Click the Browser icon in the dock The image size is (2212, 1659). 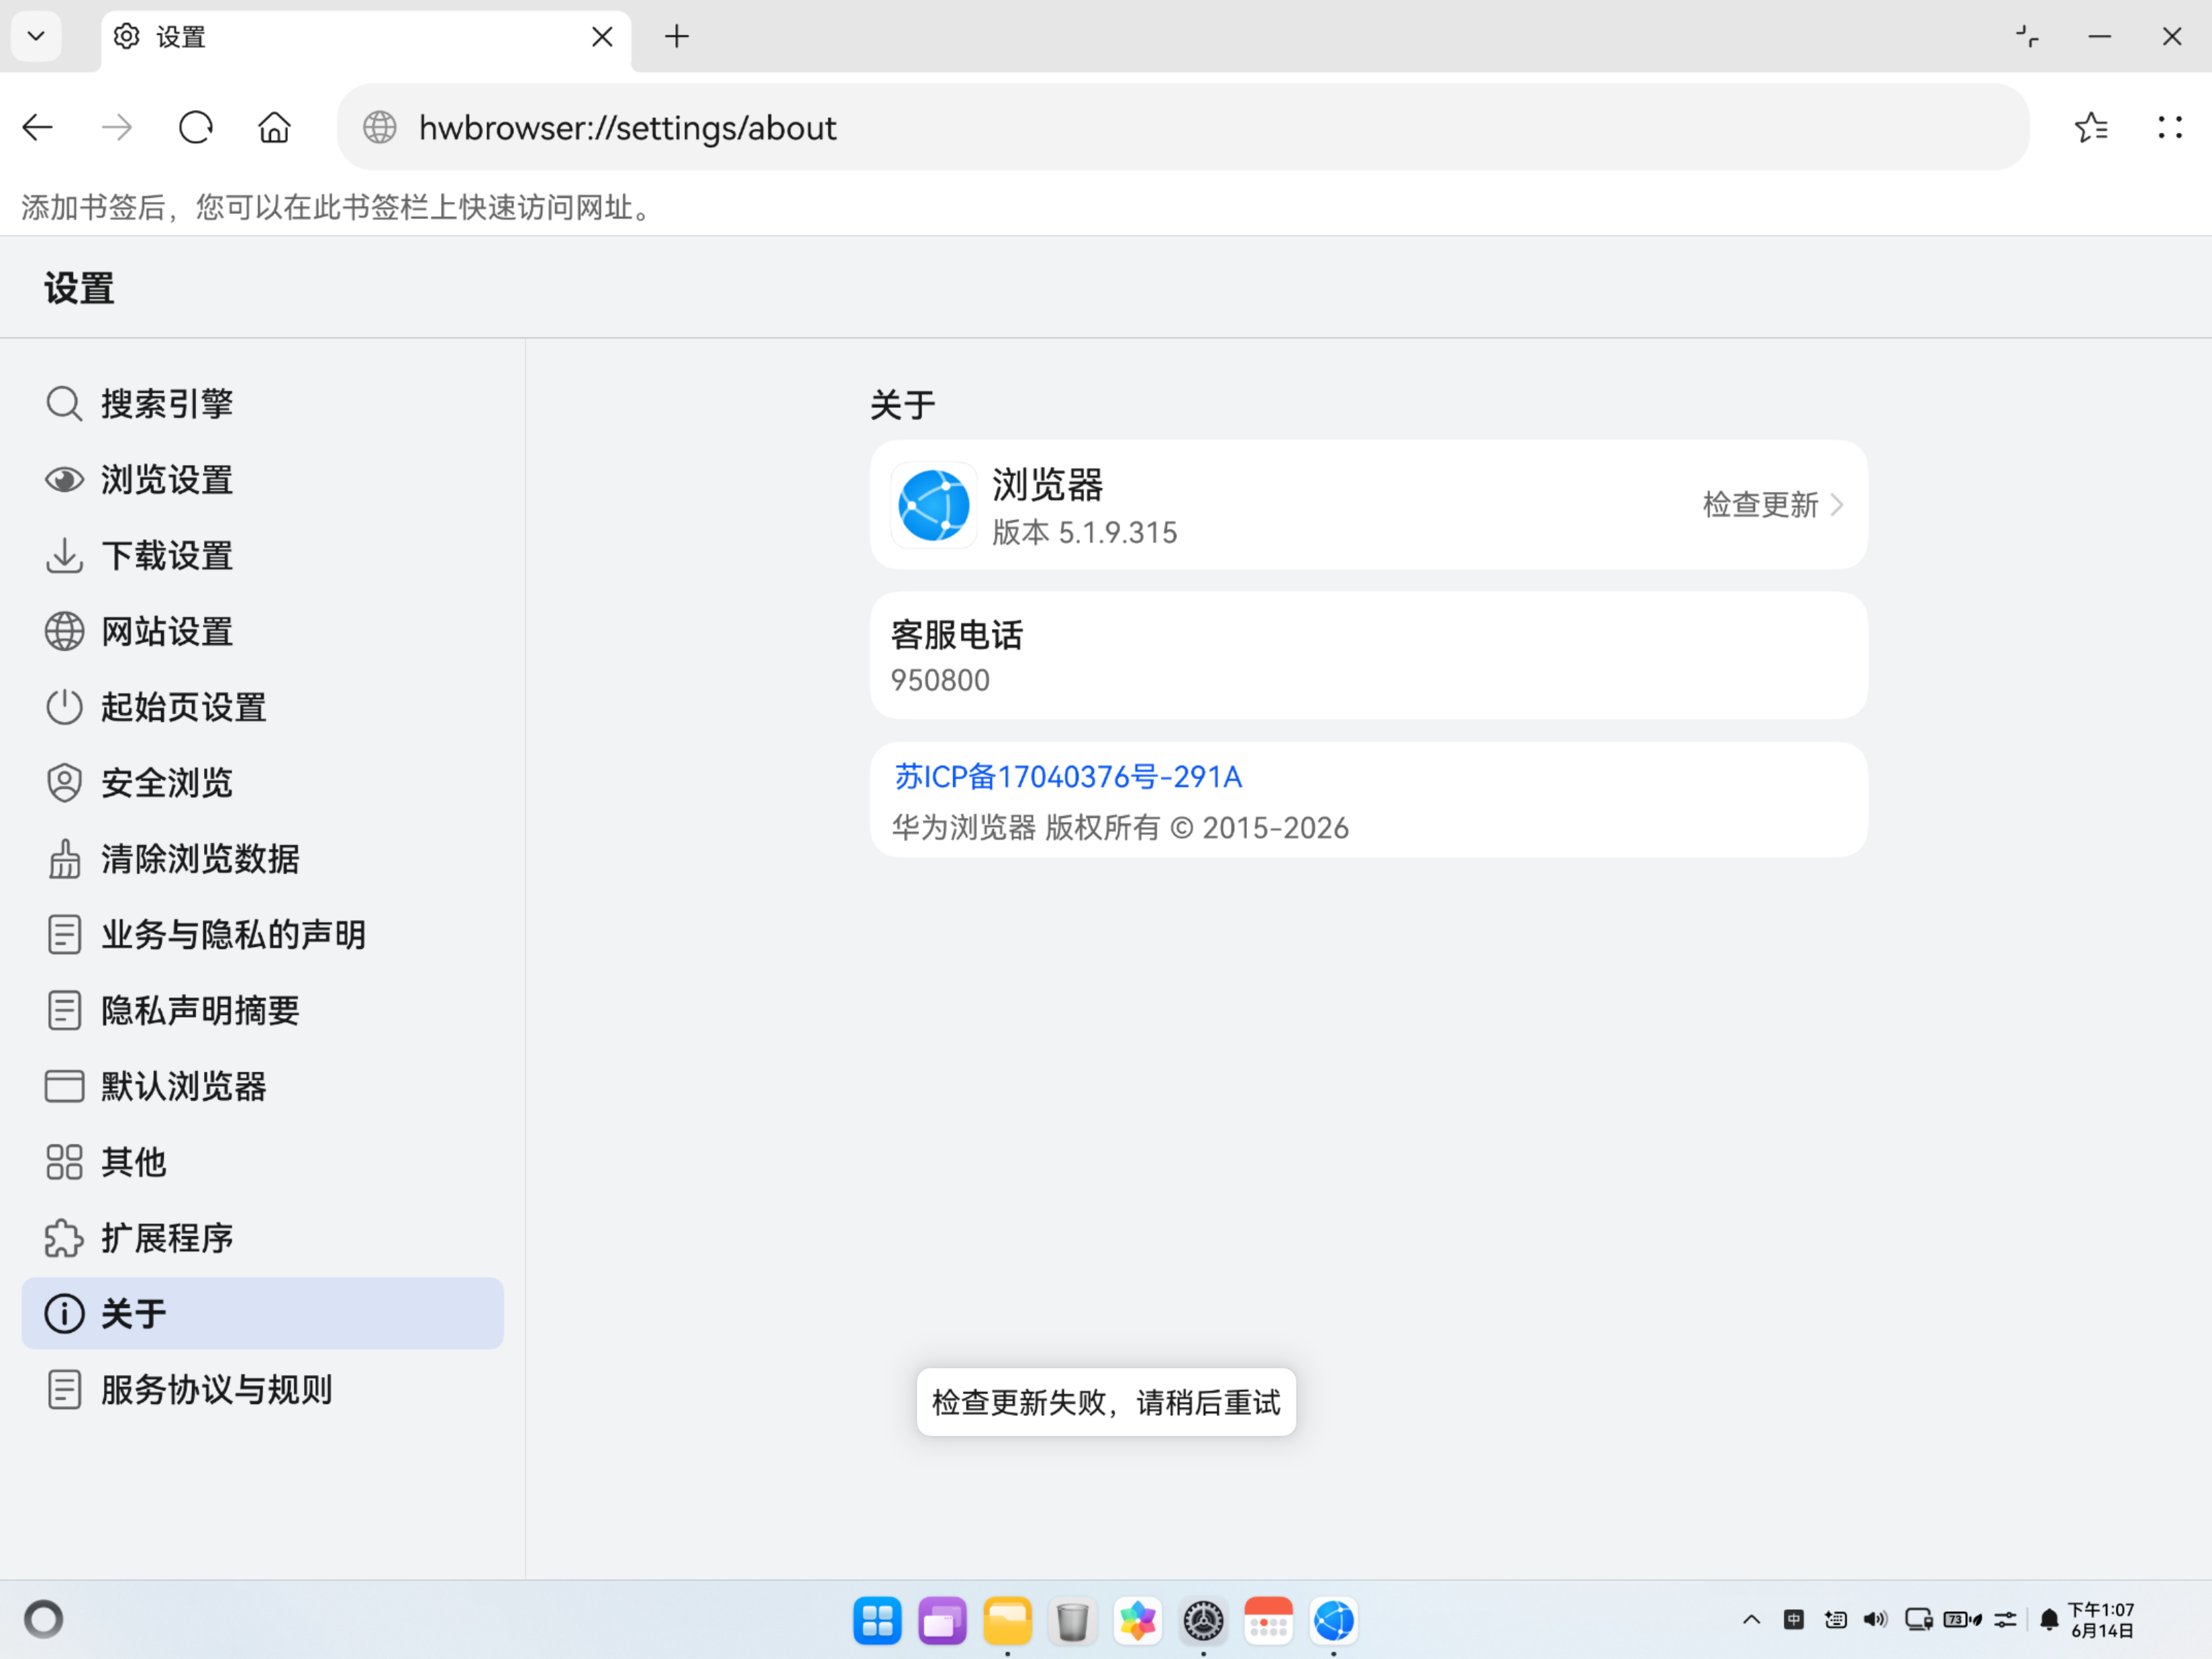tap(1333, 1621)
